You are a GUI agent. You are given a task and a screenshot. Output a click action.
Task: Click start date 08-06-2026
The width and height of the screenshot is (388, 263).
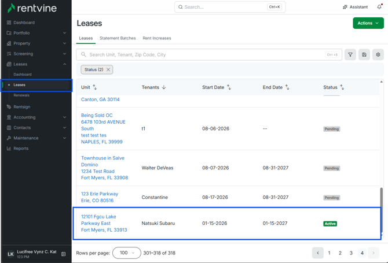point(215,129)
